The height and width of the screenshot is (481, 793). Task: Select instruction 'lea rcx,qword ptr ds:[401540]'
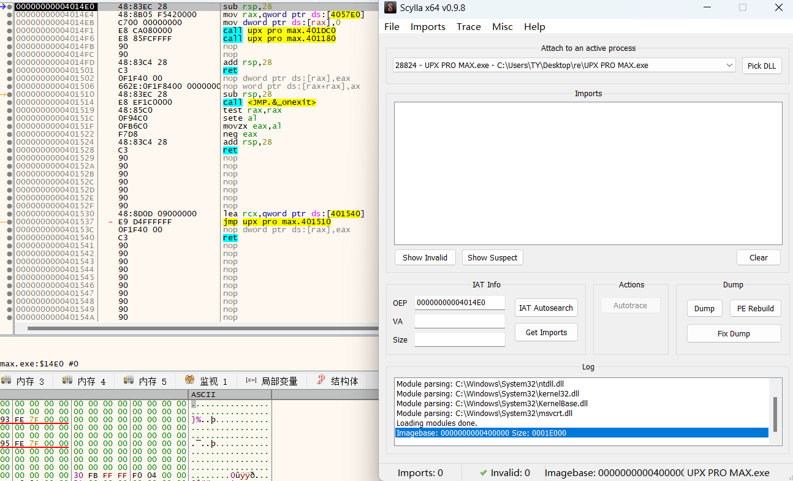tap(294, 214)
